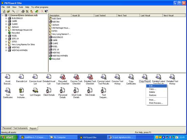
Task: Select the Personnel Details report icon
Action: 63,93
